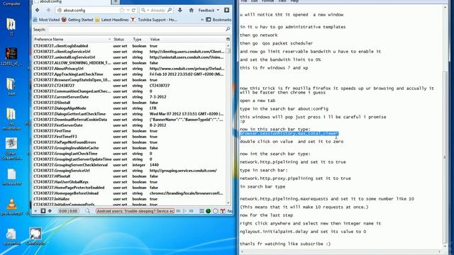Click the add-on bar gear icon

(50, 211)
